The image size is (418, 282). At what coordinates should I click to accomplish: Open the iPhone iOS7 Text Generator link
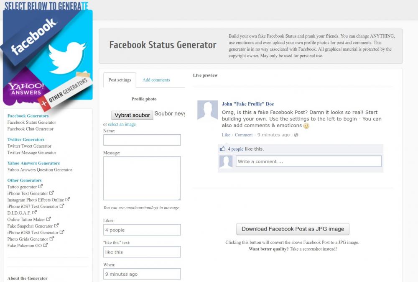click(33, 207)
